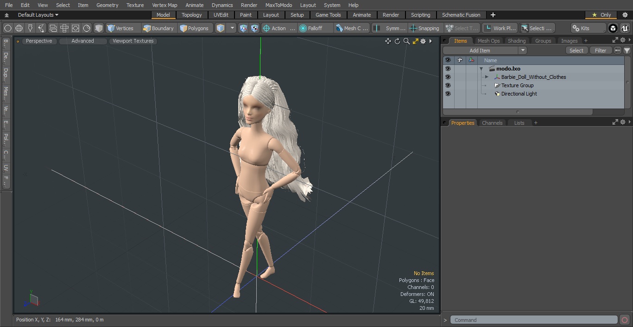Add a new layout tab with plus
633x327 pixels.
(x=493, y=15)
